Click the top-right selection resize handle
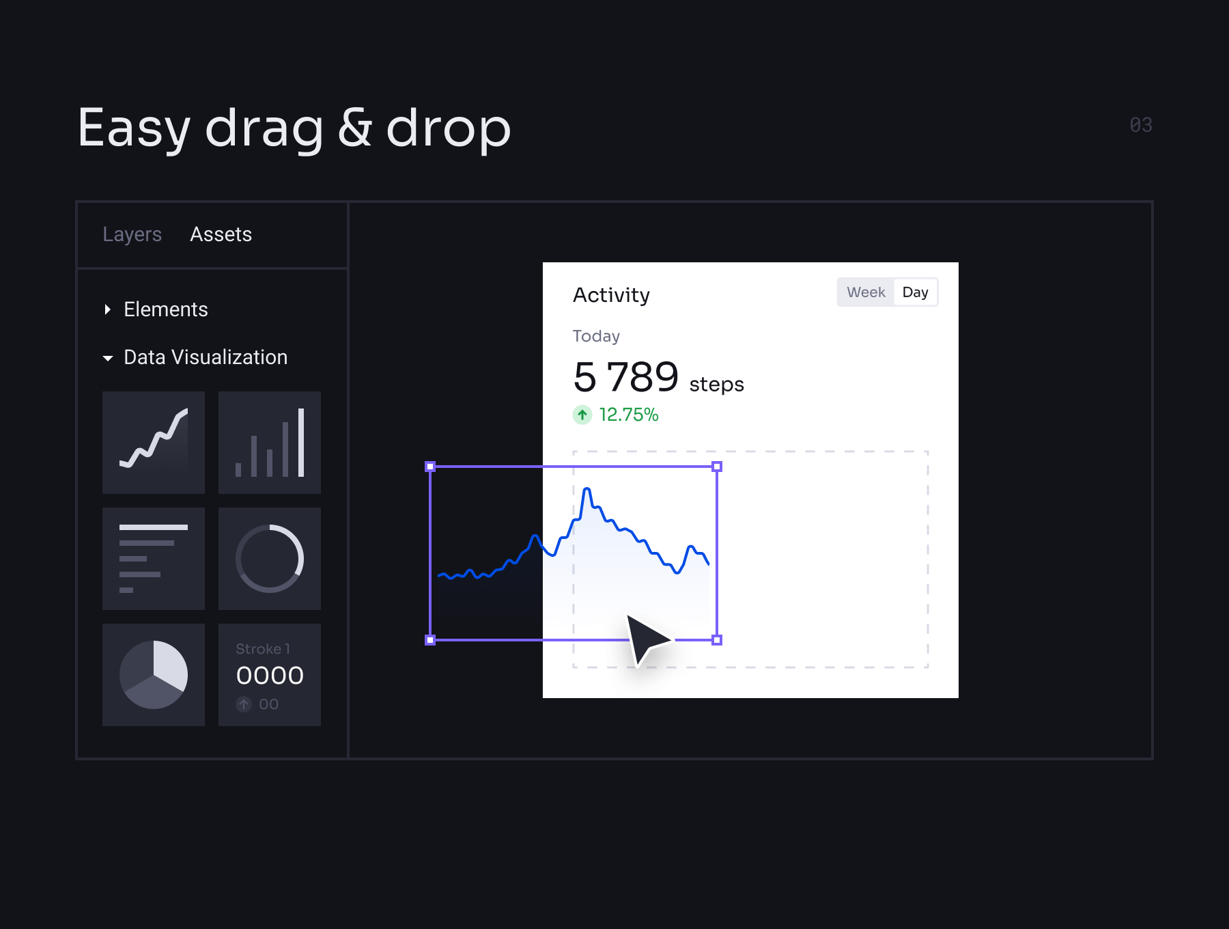Viewport: 1229px width, 929px height. click(717, 467)
